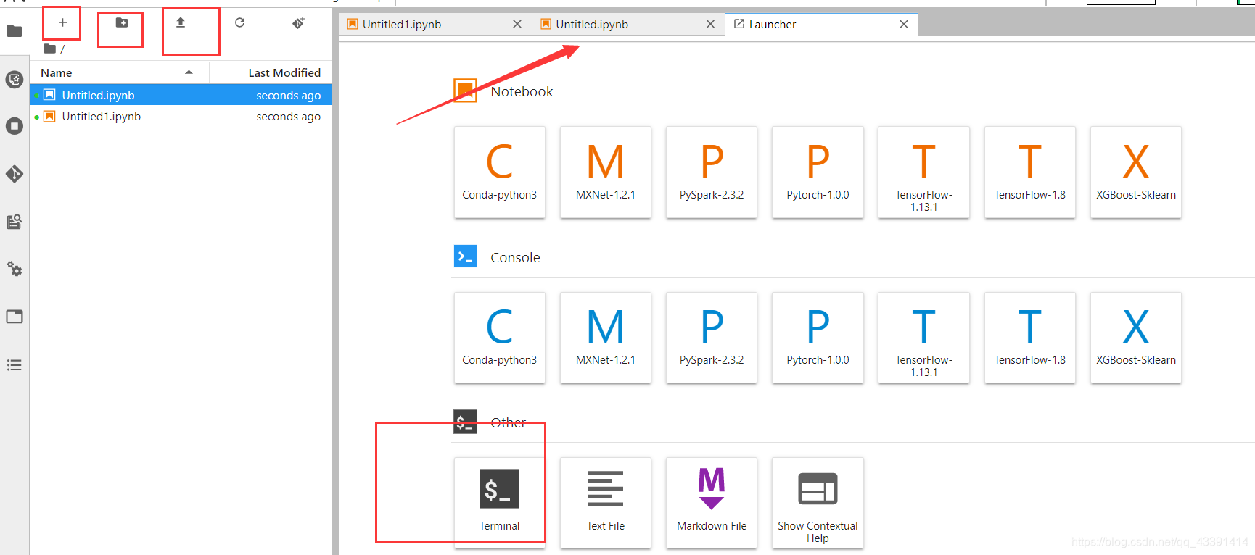1255x555 pixels.
Task: Close the Launcher tab
Action: point(904,24)
